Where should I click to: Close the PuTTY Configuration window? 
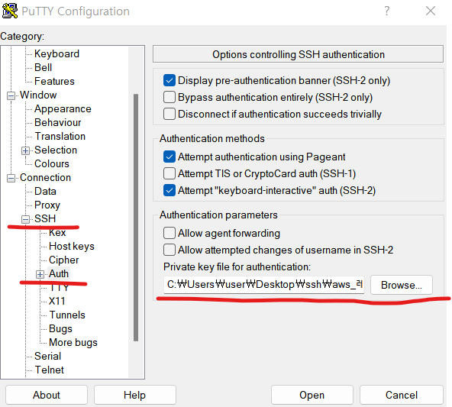[431, 11]
